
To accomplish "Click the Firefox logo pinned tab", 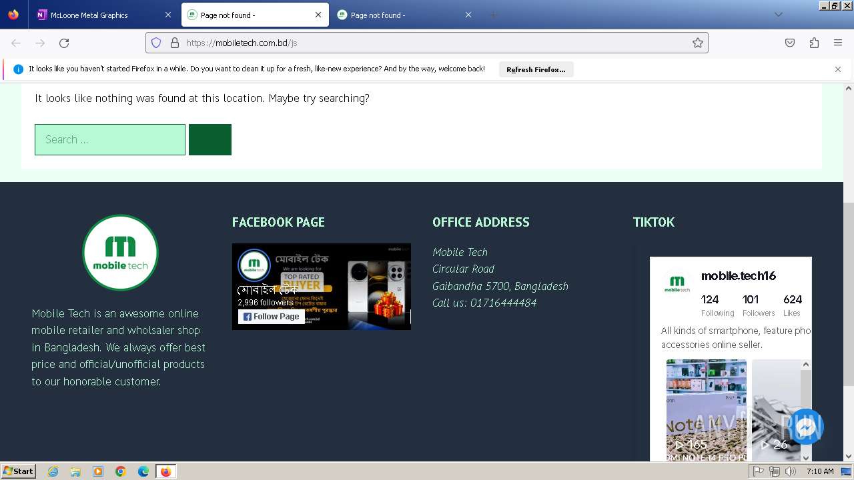I will 13,15.
